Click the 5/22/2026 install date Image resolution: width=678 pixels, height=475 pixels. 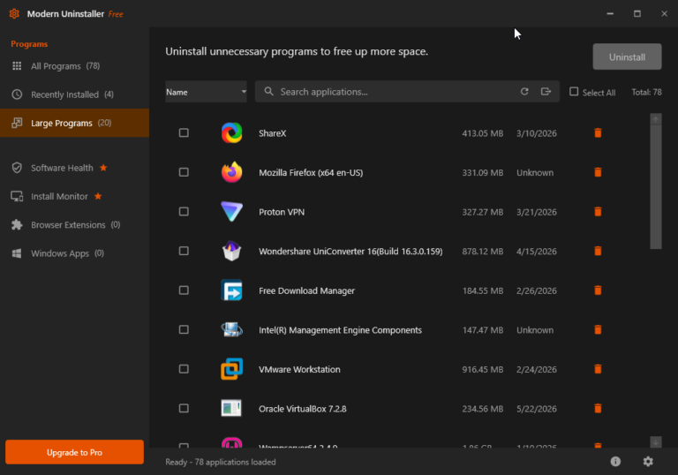click(x=537, y=409)
